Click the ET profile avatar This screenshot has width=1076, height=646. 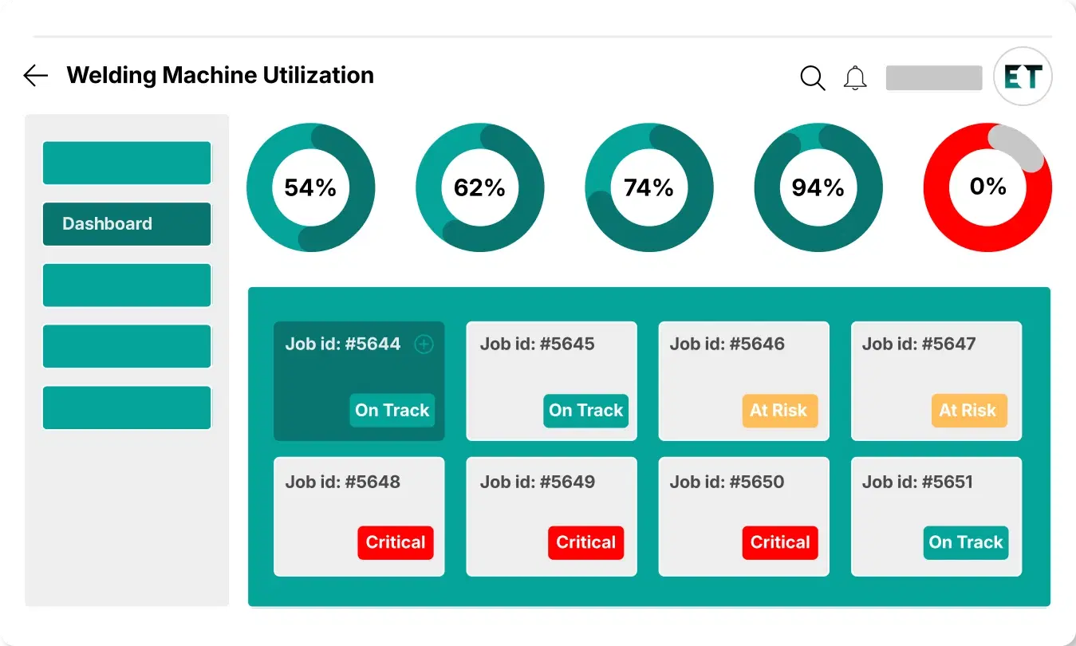click(1023, 77)
